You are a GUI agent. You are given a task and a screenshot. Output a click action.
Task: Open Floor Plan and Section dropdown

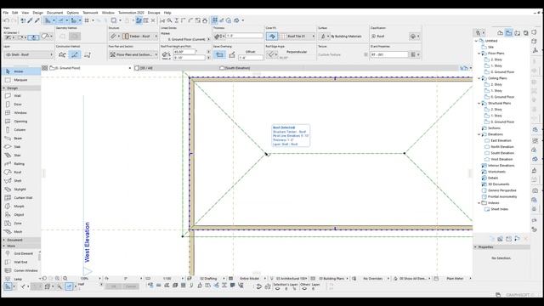tap(133, 54)
